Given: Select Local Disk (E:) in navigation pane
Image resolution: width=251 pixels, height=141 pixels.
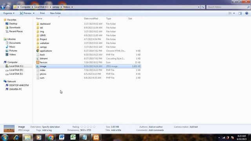Looking at the screenshot, I should point(16,74).
